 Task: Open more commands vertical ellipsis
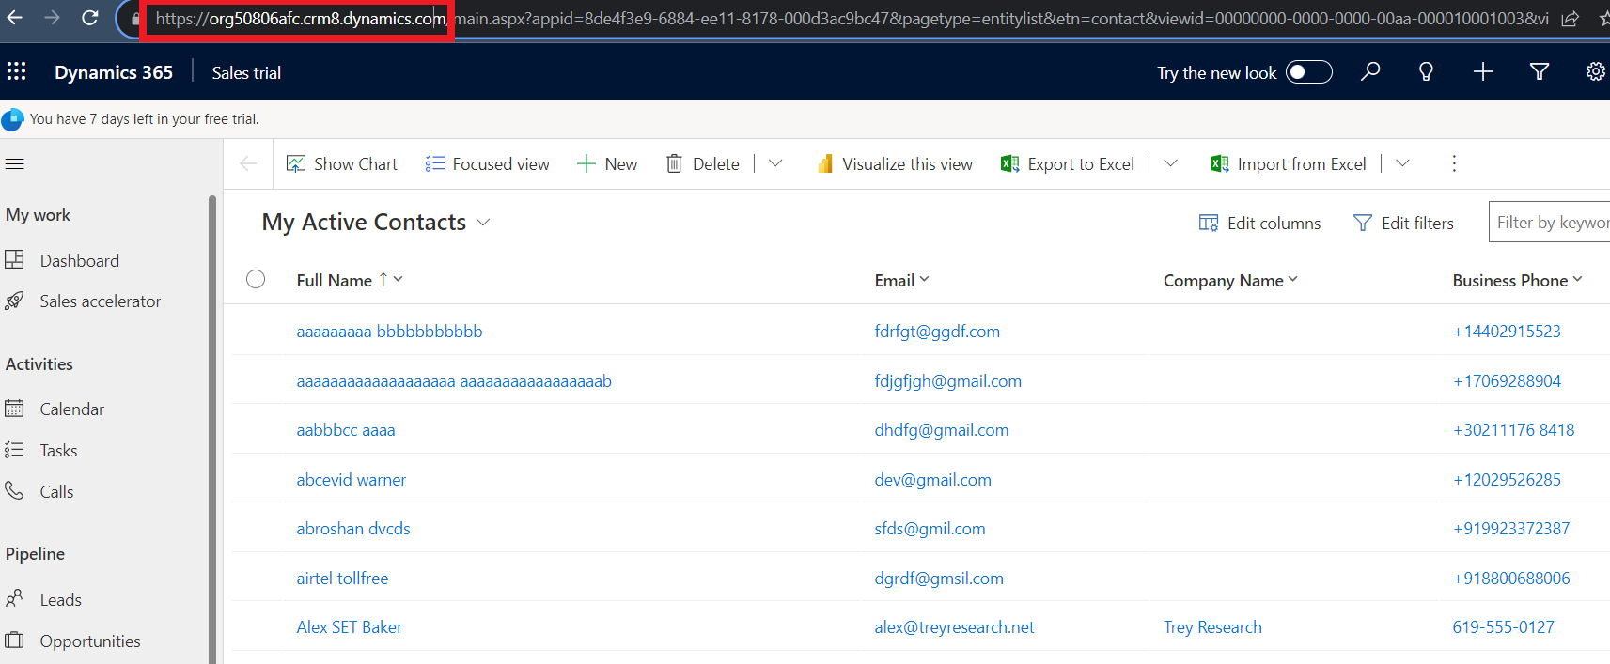click(1454, 163)
